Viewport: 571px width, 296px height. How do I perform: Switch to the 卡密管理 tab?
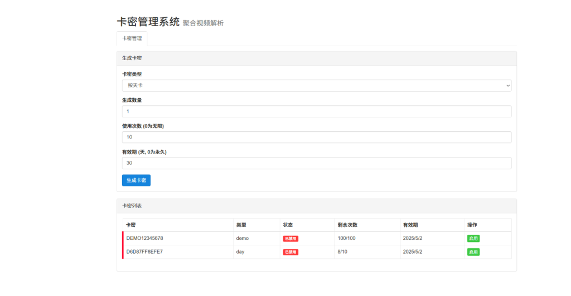click(x=132, y=39)
